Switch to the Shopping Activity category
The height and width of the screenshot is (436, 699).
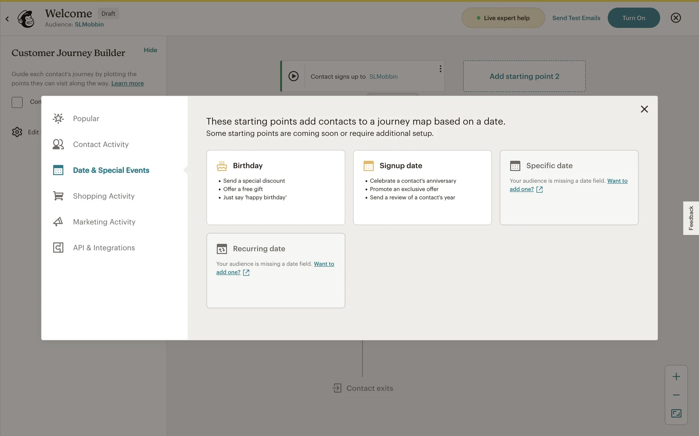click(x=103, y=196)
